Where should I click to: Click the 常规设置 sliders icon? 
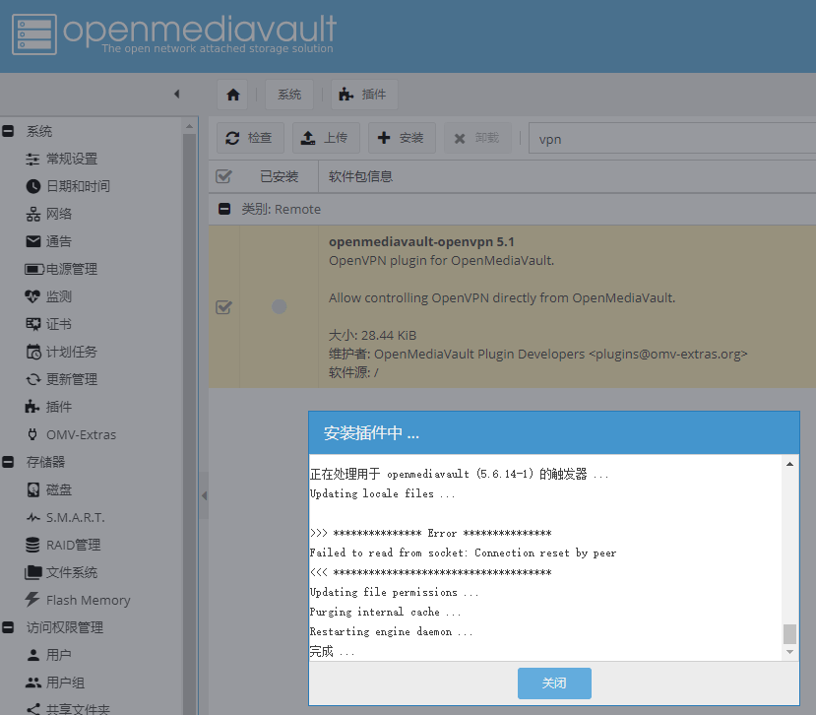[32, 159]
